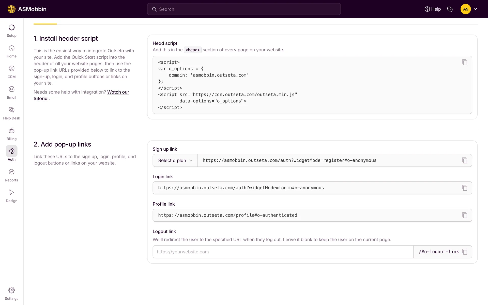Open the Email section in sidebar
The height and width of the screenshot is (305, 488).
click(11, 93)
